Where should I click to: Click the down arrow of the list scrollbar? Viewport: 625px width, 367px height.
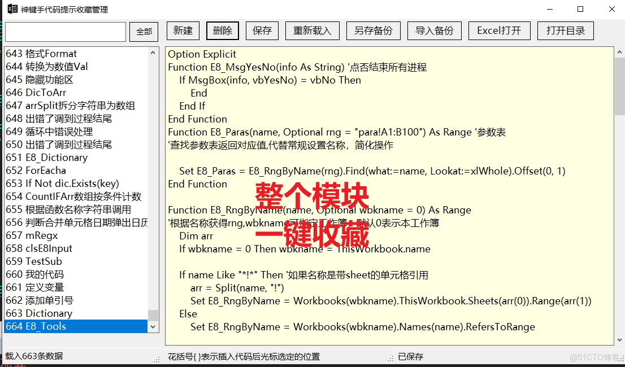[153, 326]
